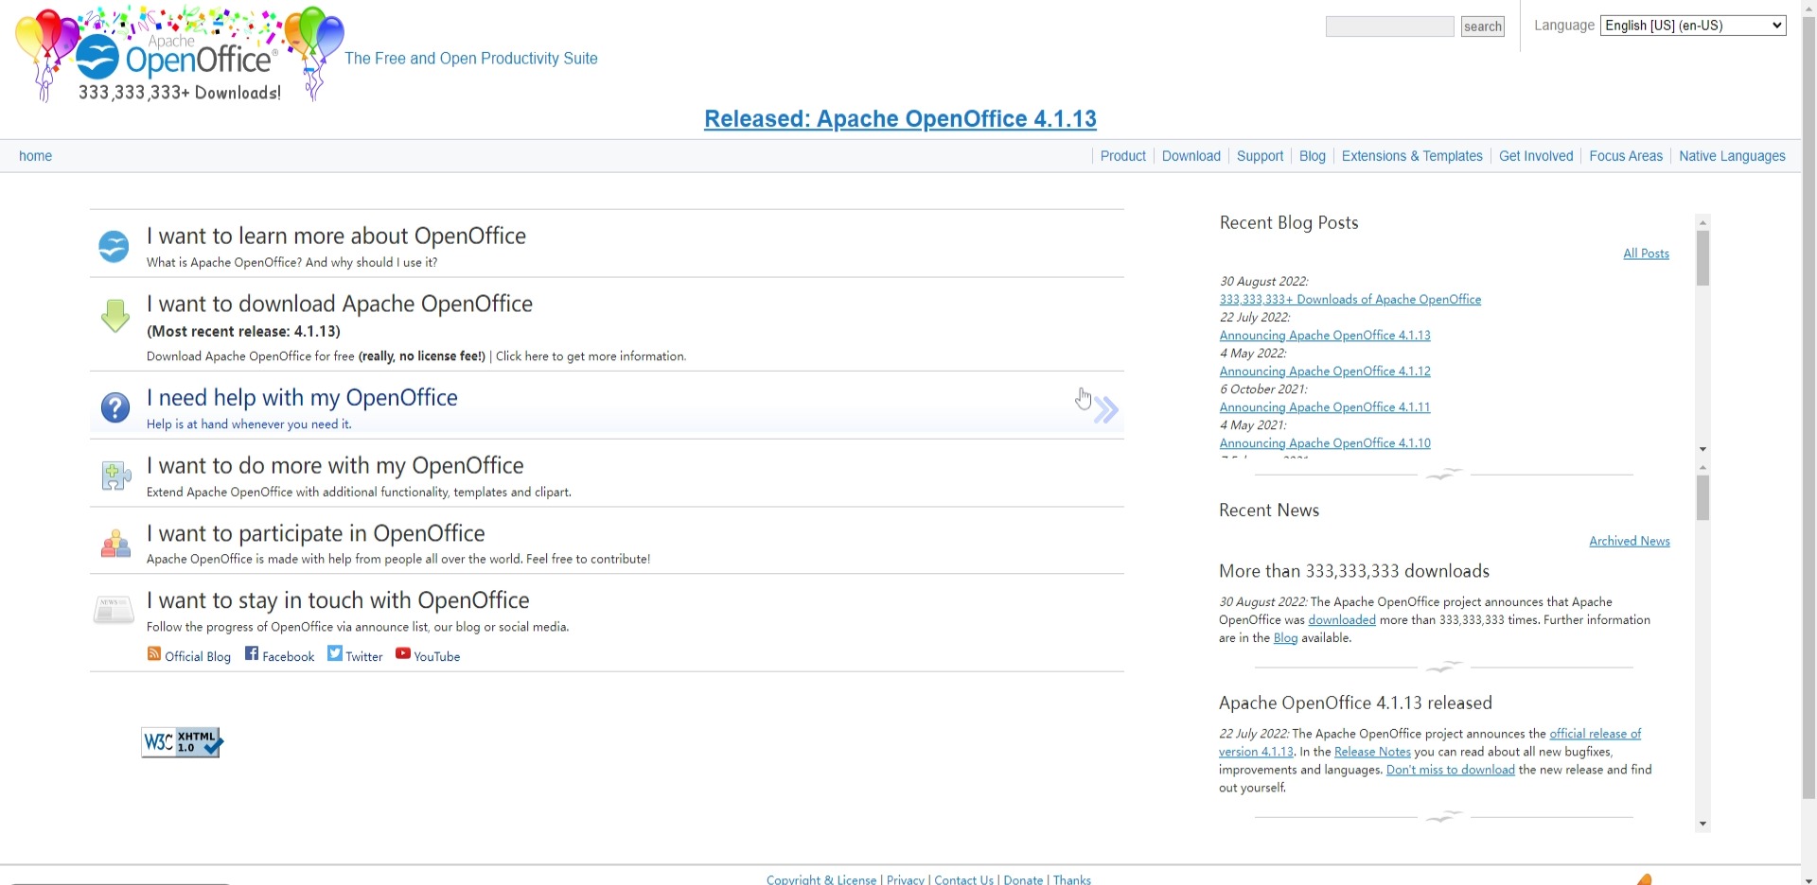Click the search button
This screenshot has width=1817, height=885.
1483,26
